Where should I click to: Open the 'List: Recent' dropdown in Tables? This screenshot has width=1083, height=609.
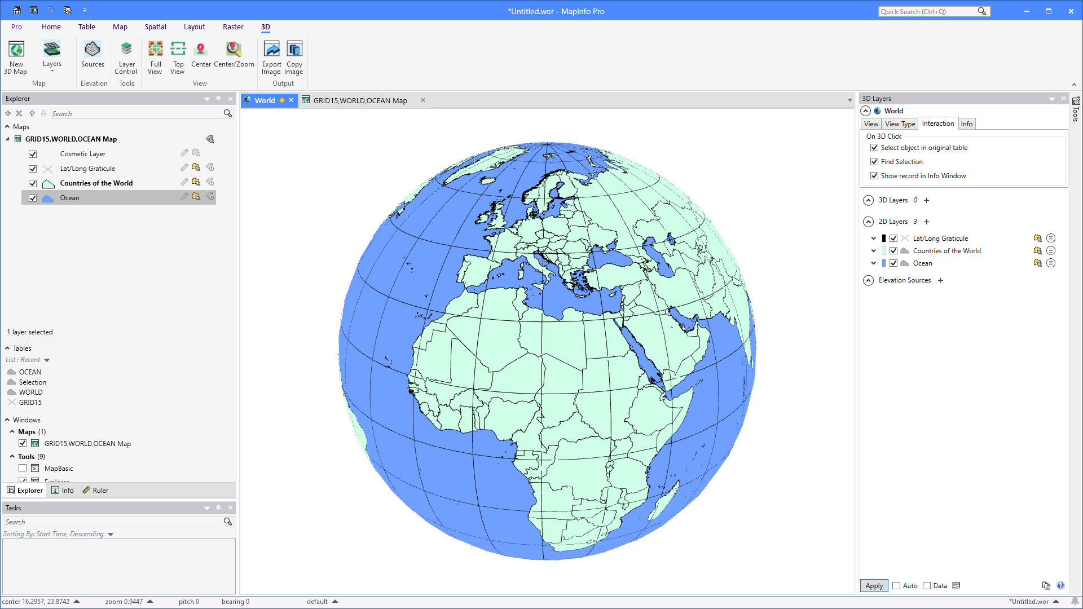coord(47,359)
